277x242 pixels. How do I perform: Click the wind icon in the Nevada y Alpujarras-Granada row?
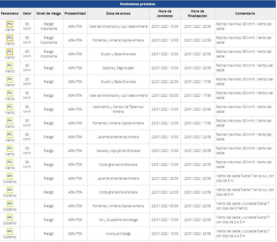click(x=10, y=148)
